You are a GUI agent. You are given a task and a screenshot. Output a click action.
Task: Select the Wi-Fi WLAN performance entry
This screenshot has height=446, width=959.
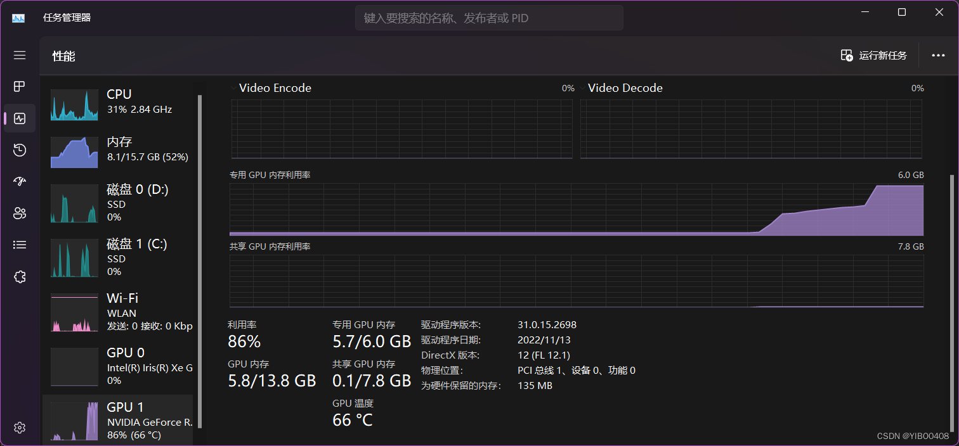click(121, 312)
